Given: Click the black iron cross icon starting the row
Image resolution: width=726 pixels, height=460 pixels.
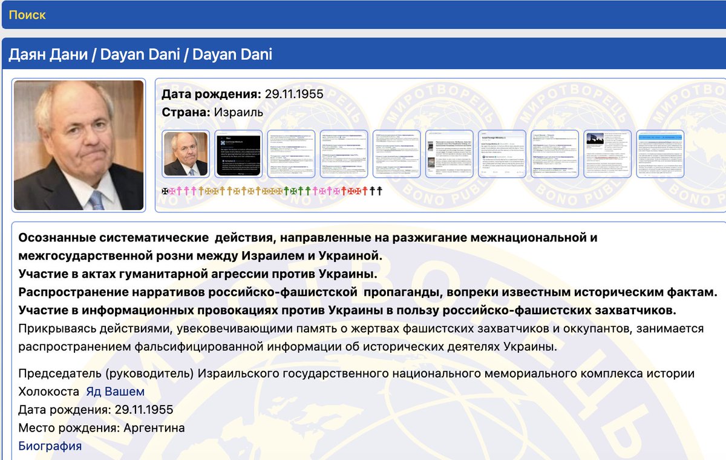Looking at the screenshot, I should (165, 191).
